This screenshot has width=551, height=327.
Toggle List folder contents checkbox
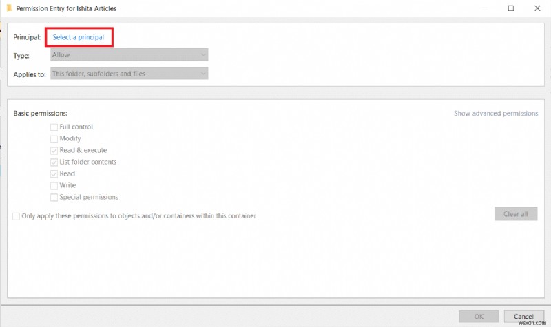click(54, 162)
